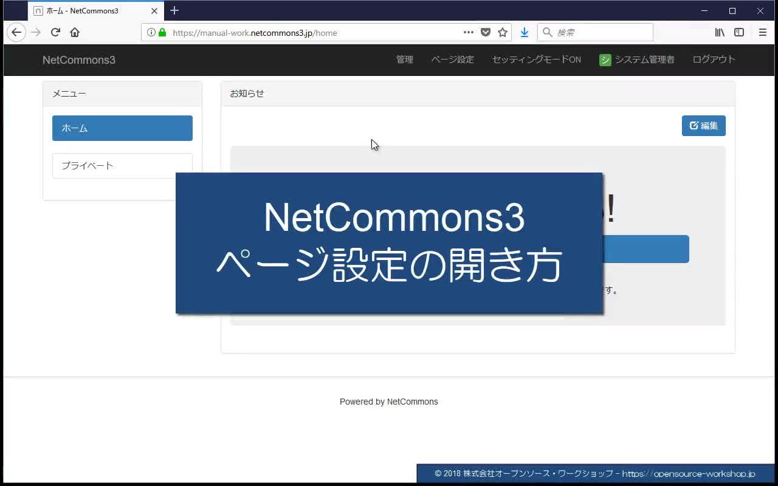Open the Firefox hamburger menu
The image size is (778, 486).
click(x=763, y=32)
